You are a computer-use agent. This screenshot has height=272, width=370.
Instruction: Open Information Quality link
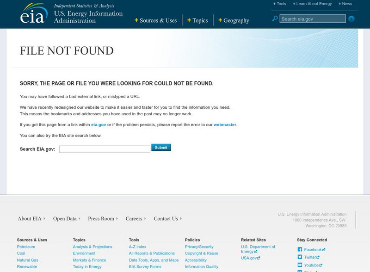pyautogui.click(x=202, y=266)
